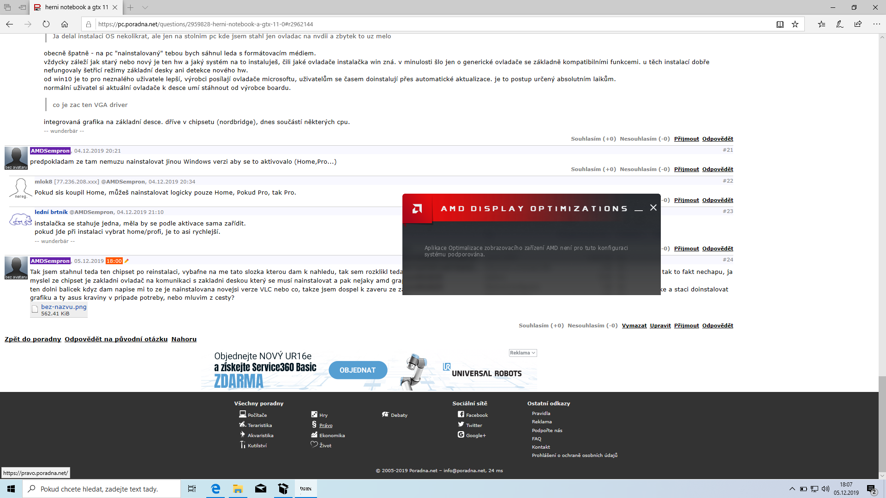Screen dimensions: 886x498
Task: Click the edit pencil icon on post #24
Action: point(126,261)
